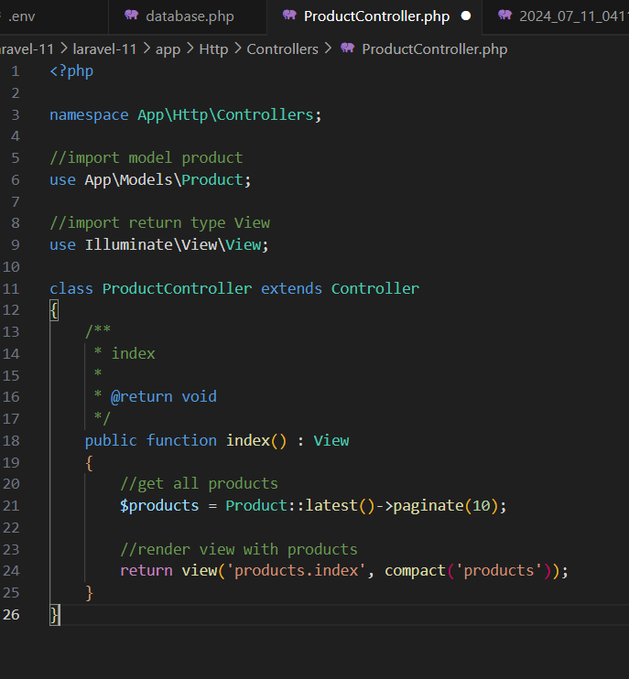Screen dimensions: 629x679
Task: Click 'public' keyword on line 18
Action: point(111,441)
